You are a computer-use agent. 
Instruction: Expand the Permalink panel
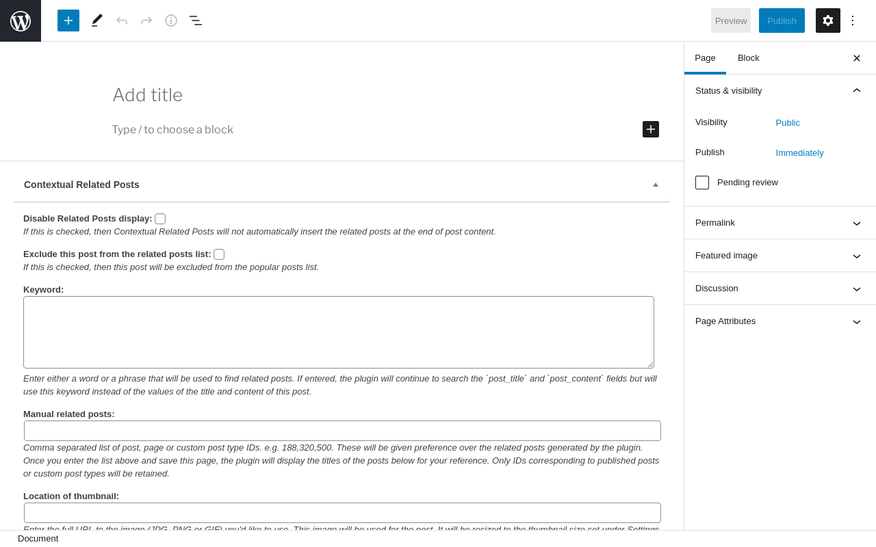tap(780, 223)
